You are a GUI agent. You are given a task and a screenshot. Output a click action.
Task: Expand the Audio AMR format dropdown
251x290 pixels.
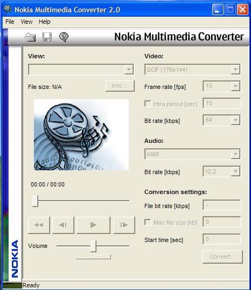click(x=235, y=154)
